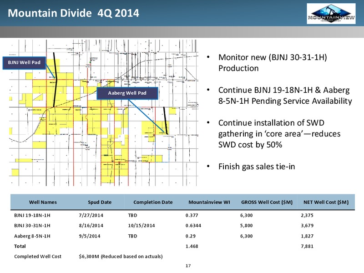Click the 'Finish gas sales tie-in' bullet
The image size is (364, 273).
pyautogui.click(x=257, y=167)
